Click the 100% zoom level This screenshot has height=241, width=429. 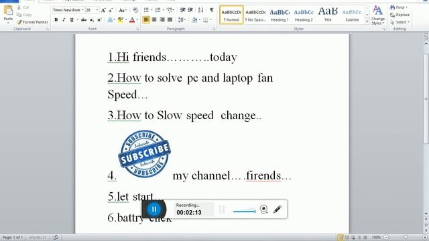[376, 238]
